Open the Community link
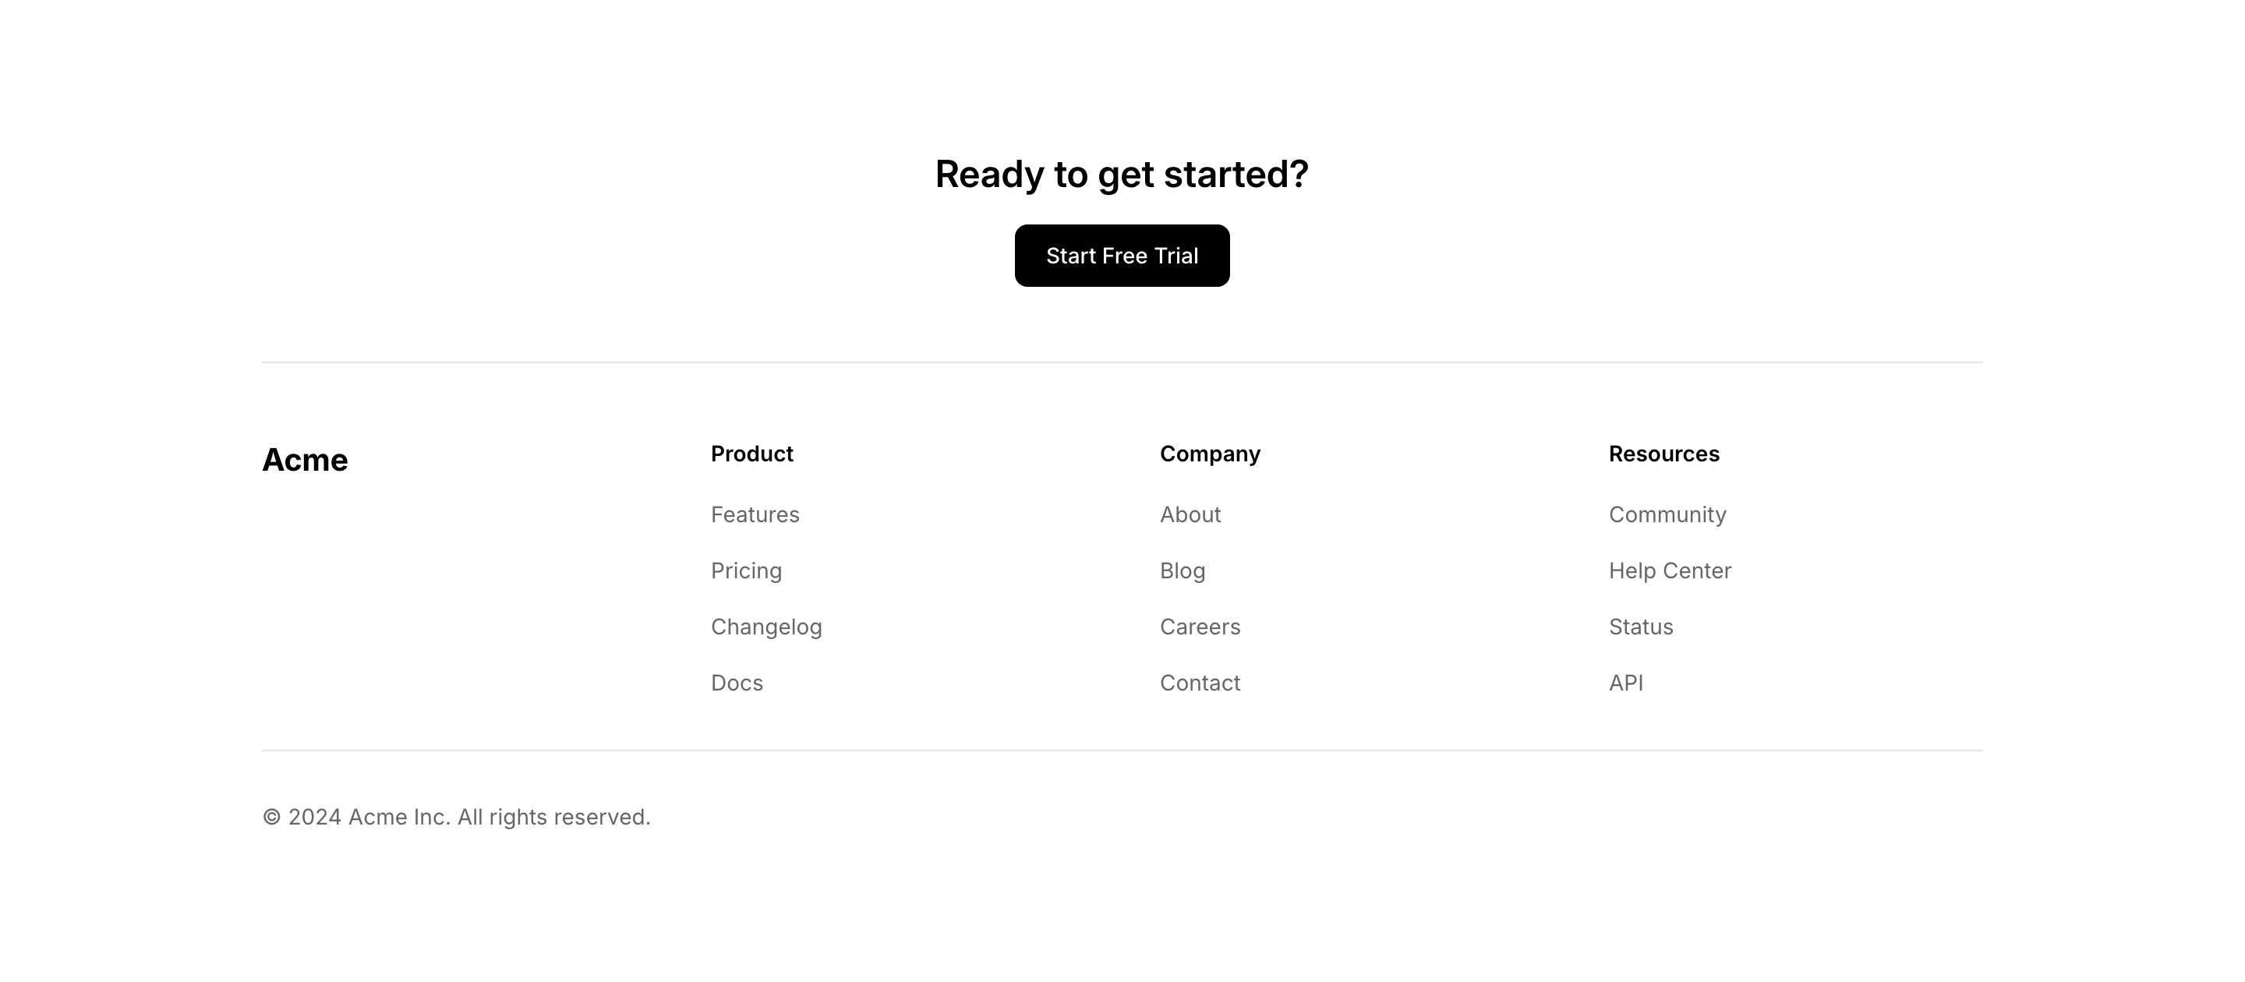Image resolution: width=2245 pixels, height=982 pixels. tap(1667, 515)
